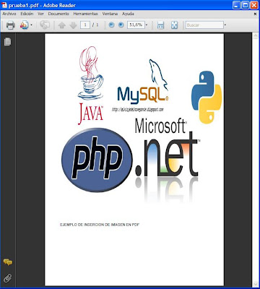The height and width of the screenshot is (289, 260).
Task: Close the document with menu-bar X
Action: [255, 14]
